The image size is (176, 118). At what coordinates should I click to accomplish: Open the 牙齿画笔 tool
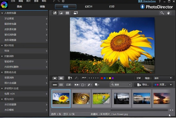[x=24, y=19]
